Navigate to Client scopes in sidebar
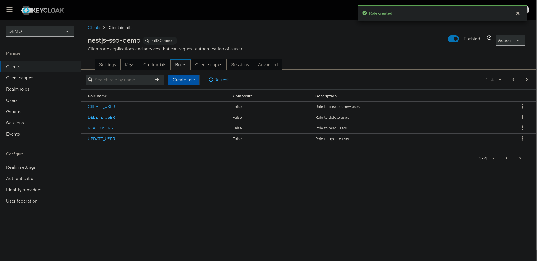 (40, 78)
